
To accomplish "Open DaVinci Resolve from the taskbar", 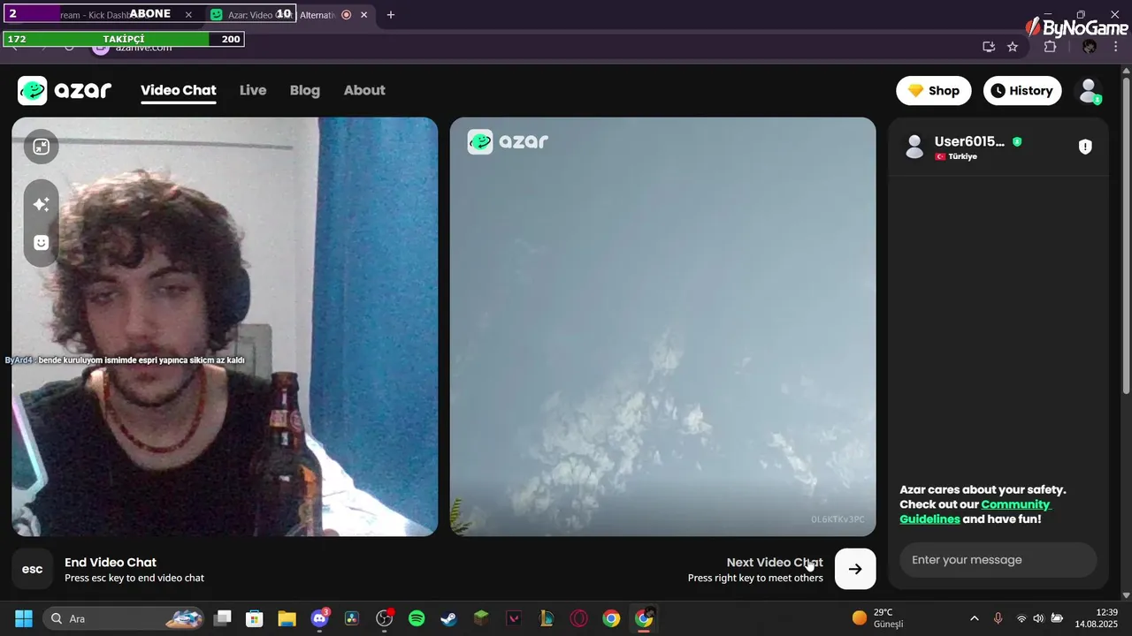I will [352, 618].
